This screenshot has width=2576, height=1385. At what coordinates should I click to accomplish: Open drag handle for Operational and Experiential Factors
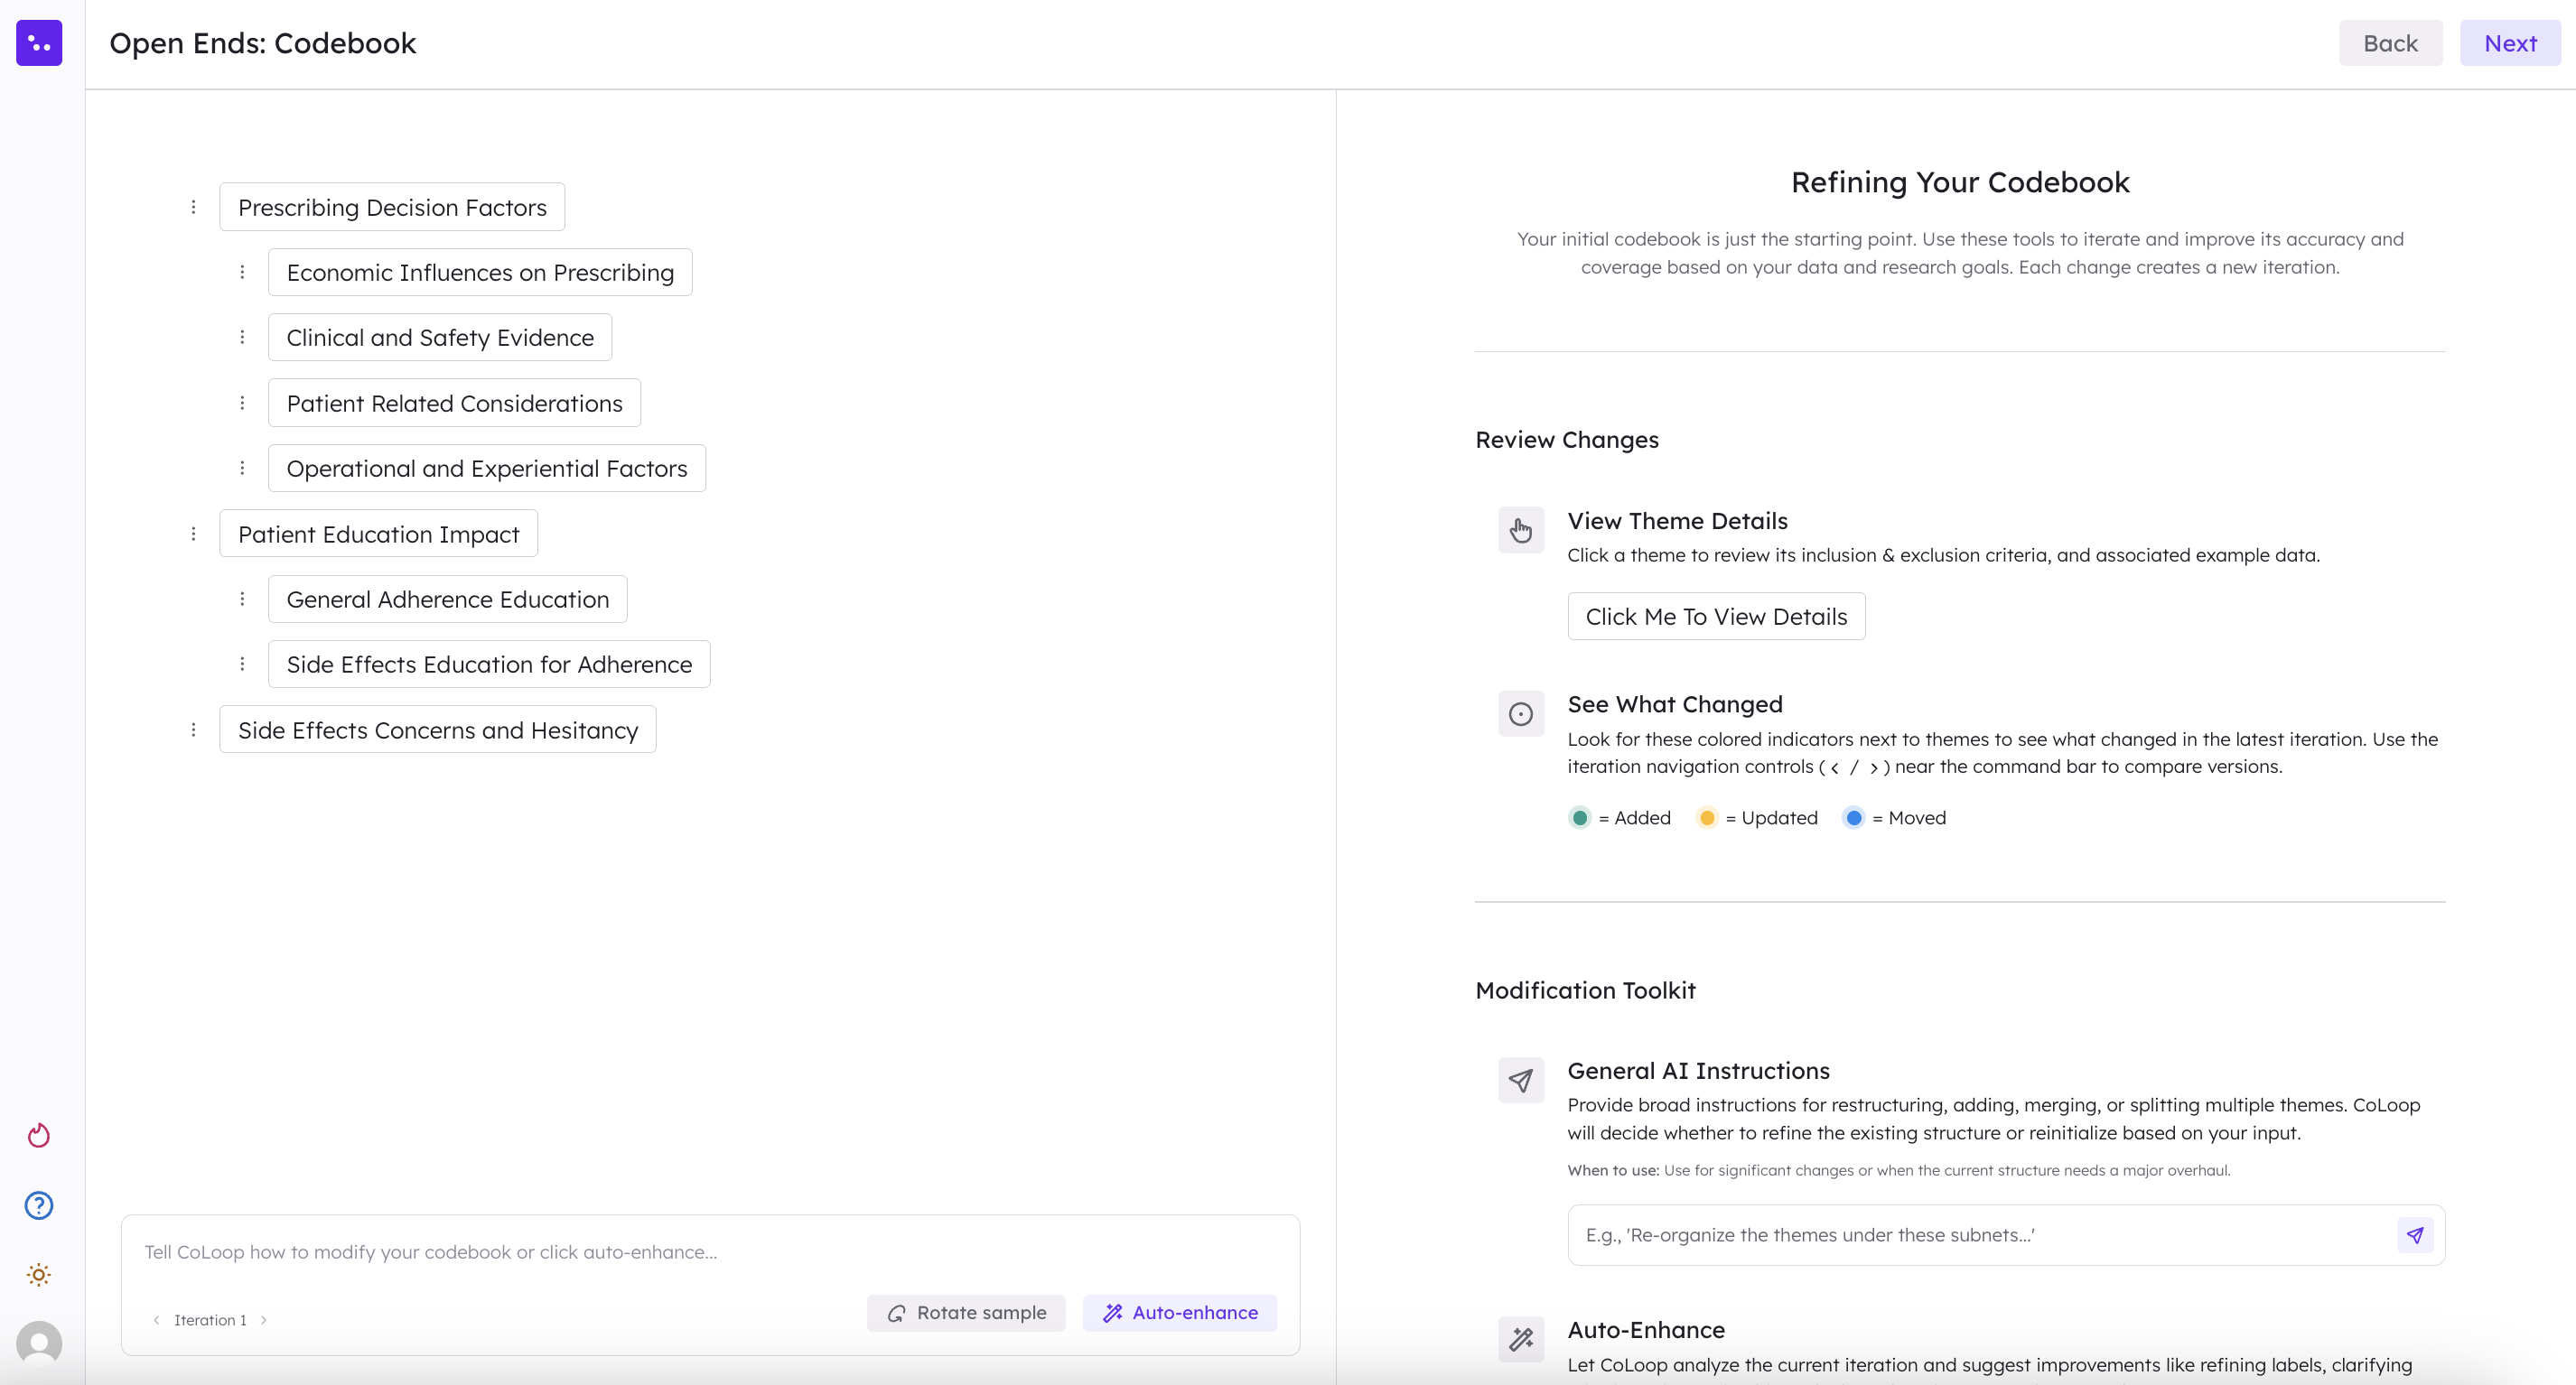pos(242,468)
